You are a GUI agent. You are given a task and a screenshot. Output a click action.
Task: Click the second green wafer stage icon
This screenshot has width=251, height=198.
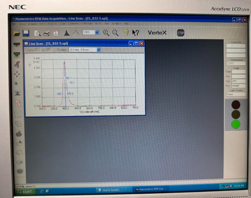pyautogui.click(x=17, y=55)
